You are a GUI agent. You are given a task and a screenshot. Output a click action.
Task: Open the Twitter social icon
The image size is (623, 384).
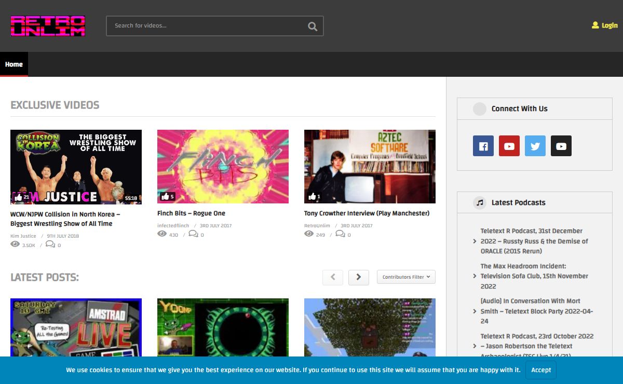tap(535, 146)
